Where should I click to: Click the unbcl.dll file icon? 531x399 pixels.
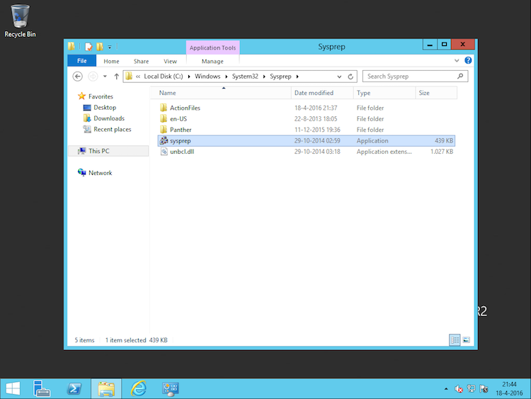tap(164, 152)
